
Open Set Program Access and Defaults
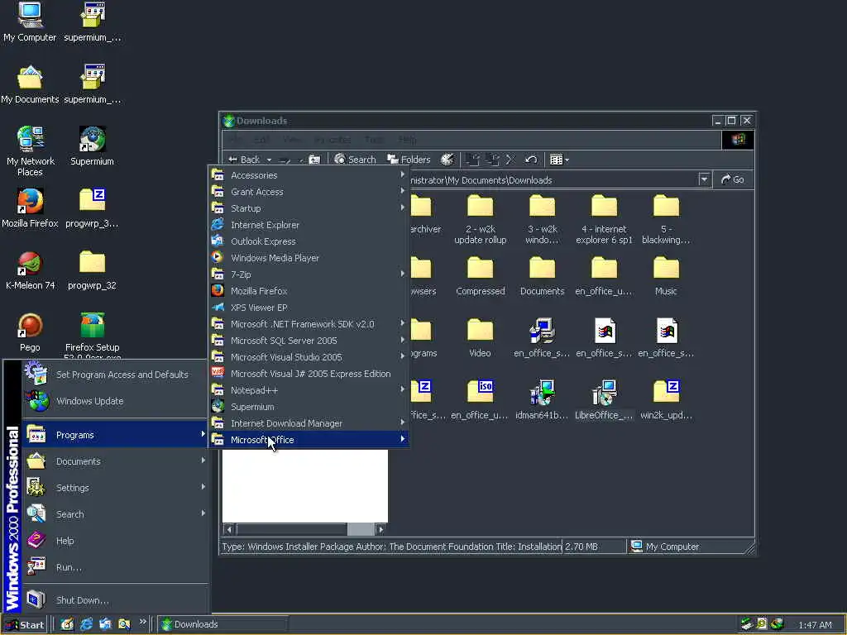coord(115,375)
